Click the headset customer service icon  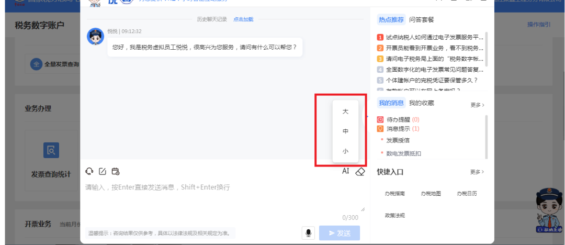point(89,171)
